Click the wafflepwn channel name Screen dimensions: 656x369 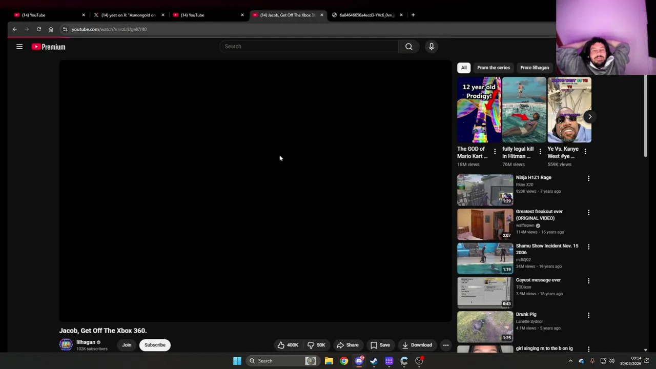coord(525,225)
